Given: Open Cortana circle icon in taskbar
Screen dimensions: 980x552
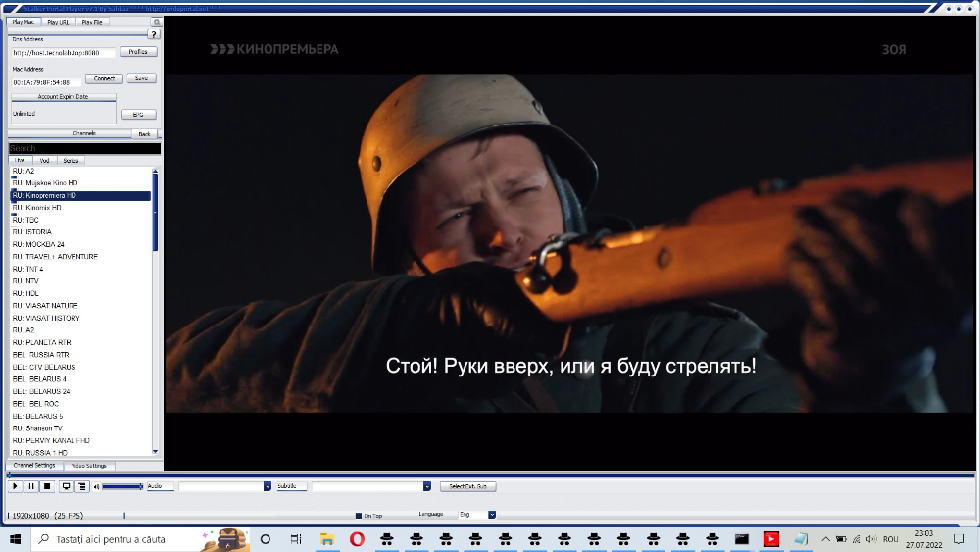Looking at the screenshot, I should [265, 539].
